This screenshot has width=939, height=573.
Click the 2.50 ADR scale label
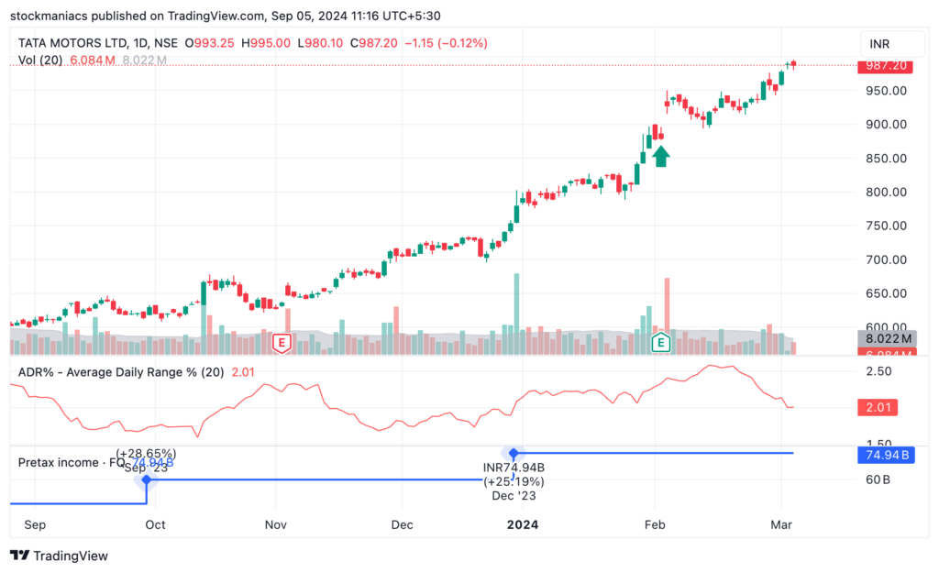click(879, 371)
